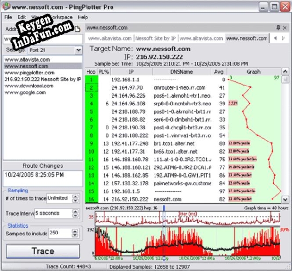Image resolution: width=292 pixels, height=271 pixels.
Task: Click hop list scroll up arrow
Action: point(285,71)
